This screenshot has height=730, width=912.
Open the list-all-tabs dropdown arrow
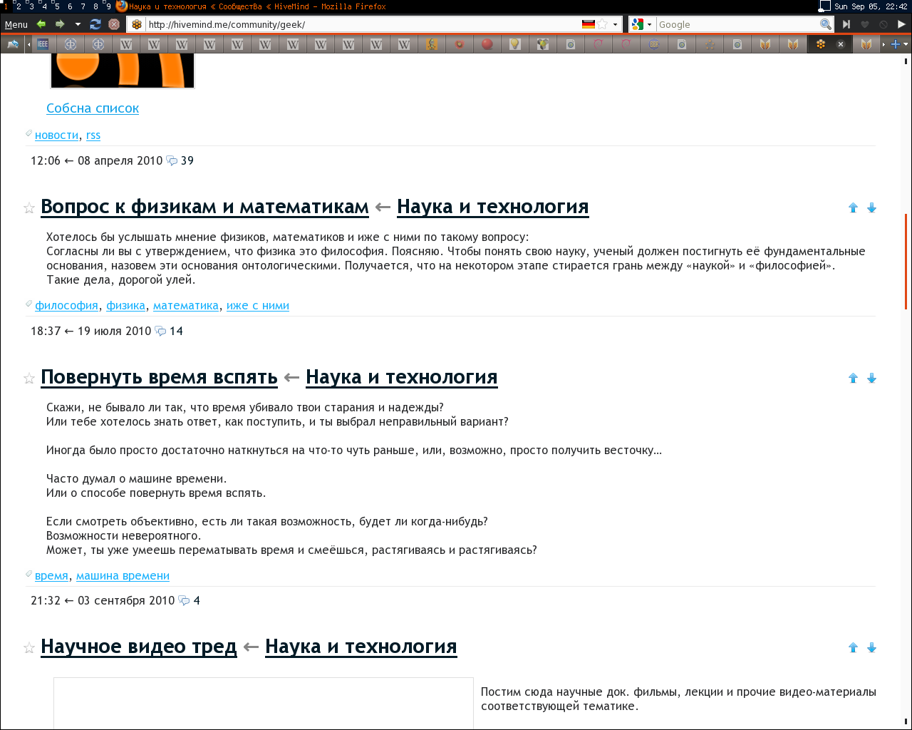point(906,44)
